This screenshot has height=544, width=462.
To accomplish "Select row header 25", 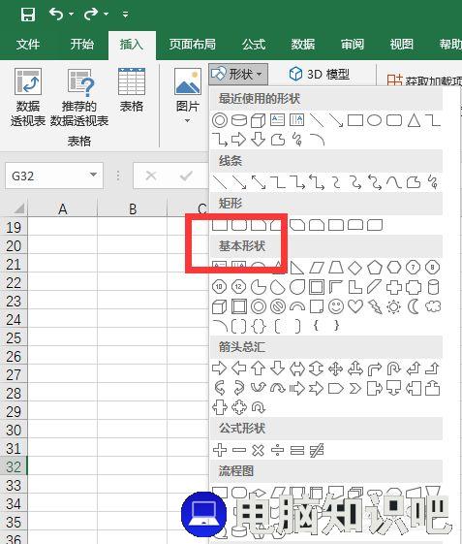I will pyautogui.click(x=14, y=337).
